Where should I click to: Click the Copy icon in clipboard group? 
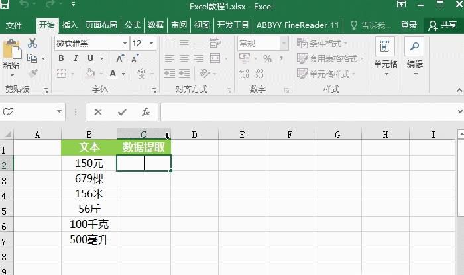tap(32, 58)
